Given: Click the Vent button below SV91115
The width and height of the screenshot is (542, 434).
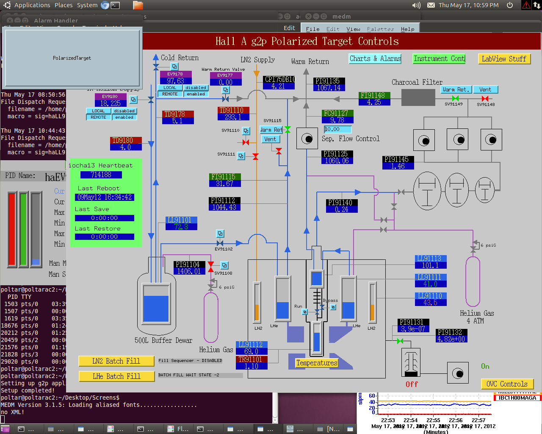Looking at the screenshot, I should coord(271,139).
